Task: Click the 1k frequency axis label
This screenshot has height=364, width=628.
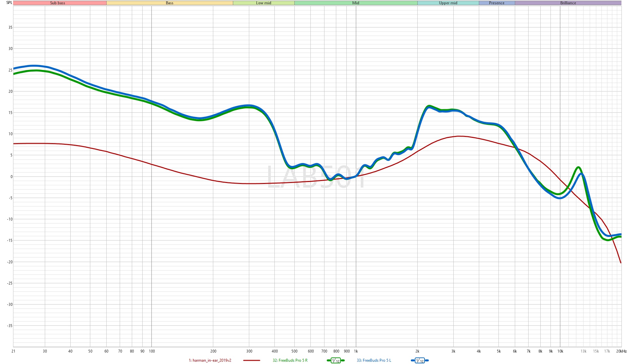Action: pyautogui.click(x=356, y=351)
